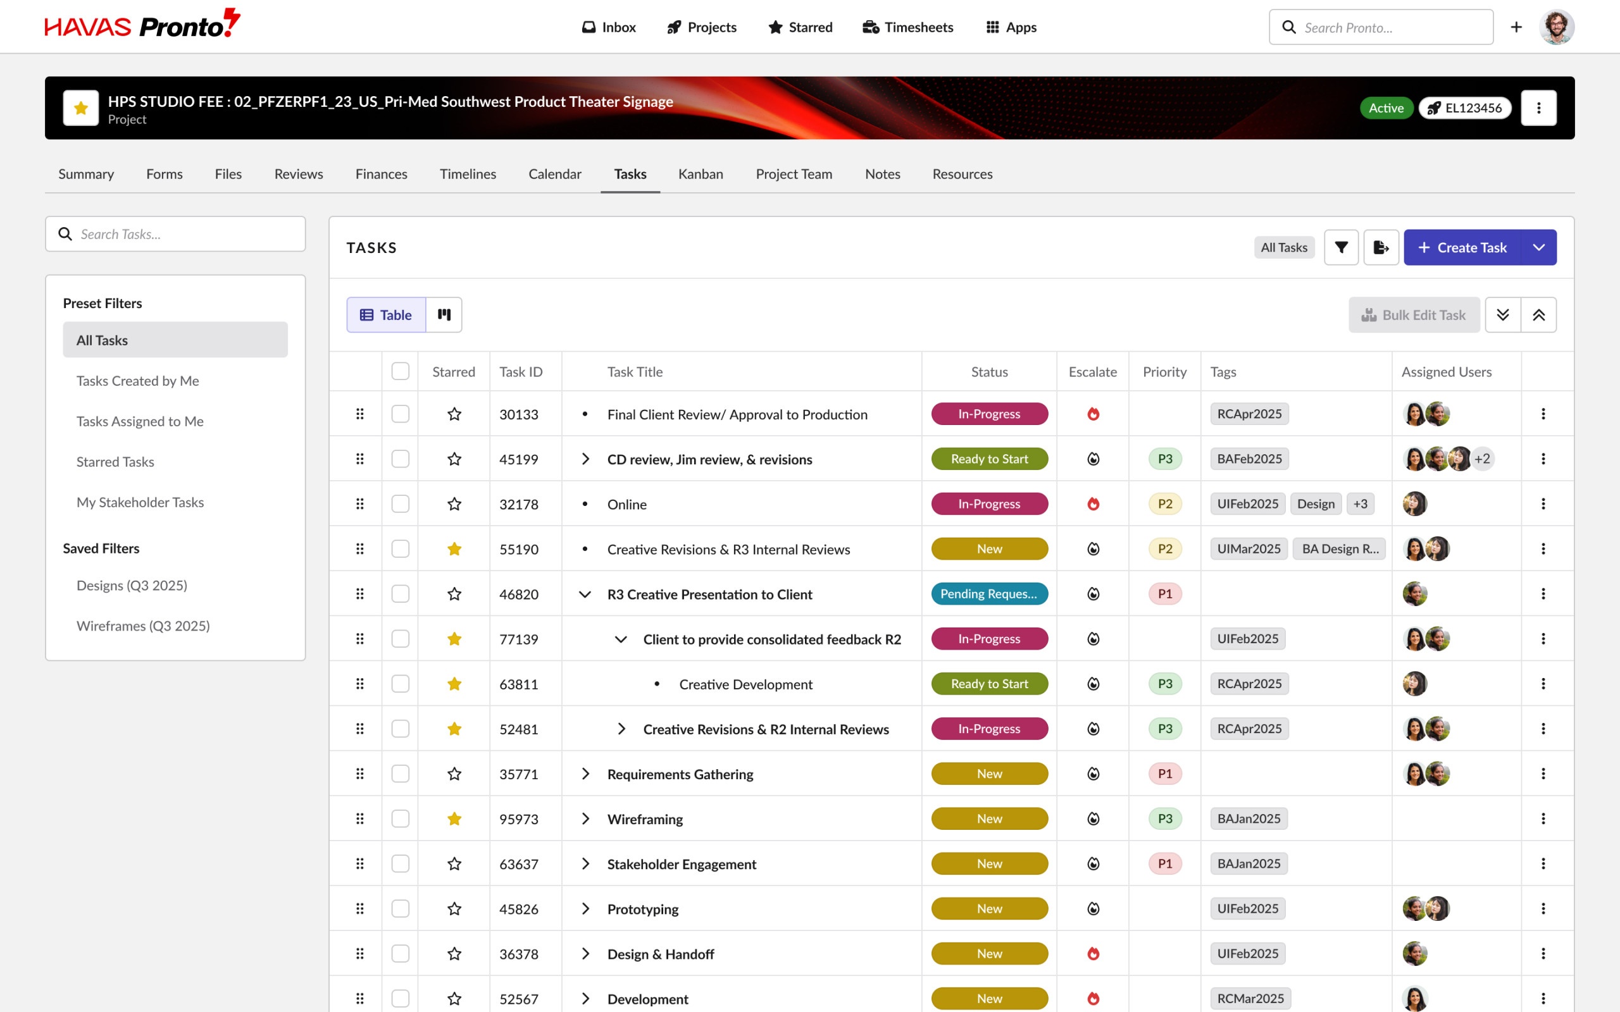Open Project Team tab
1620x1012 pixels.
[794, 174]
